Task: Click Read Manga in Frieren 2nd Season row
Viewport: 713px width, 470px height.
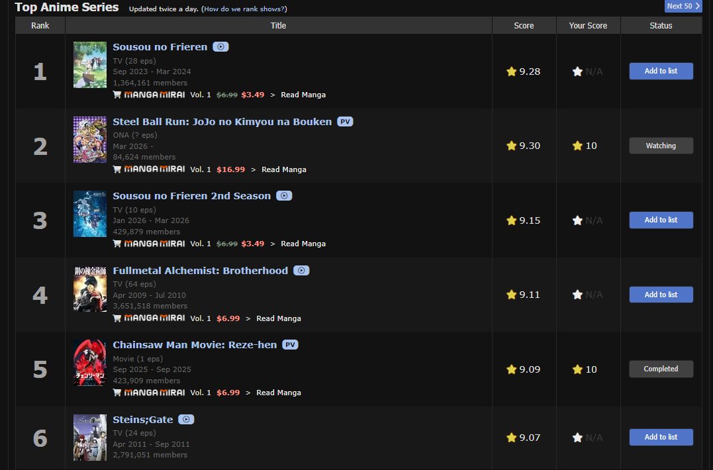Action: tap(303, 244)
